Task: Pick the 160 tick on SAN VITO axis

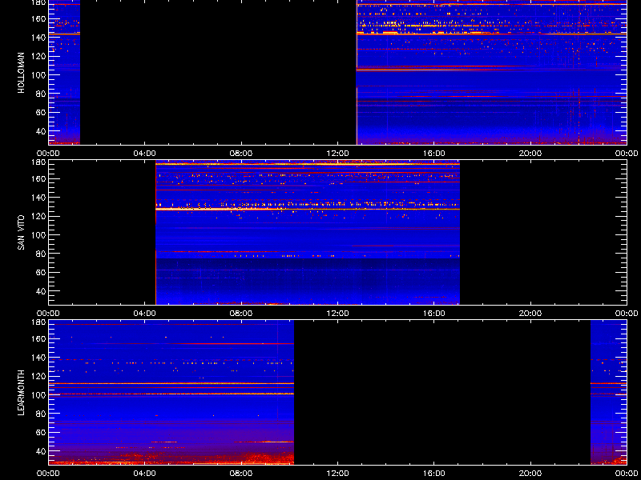Action: (x=38, y=178)
